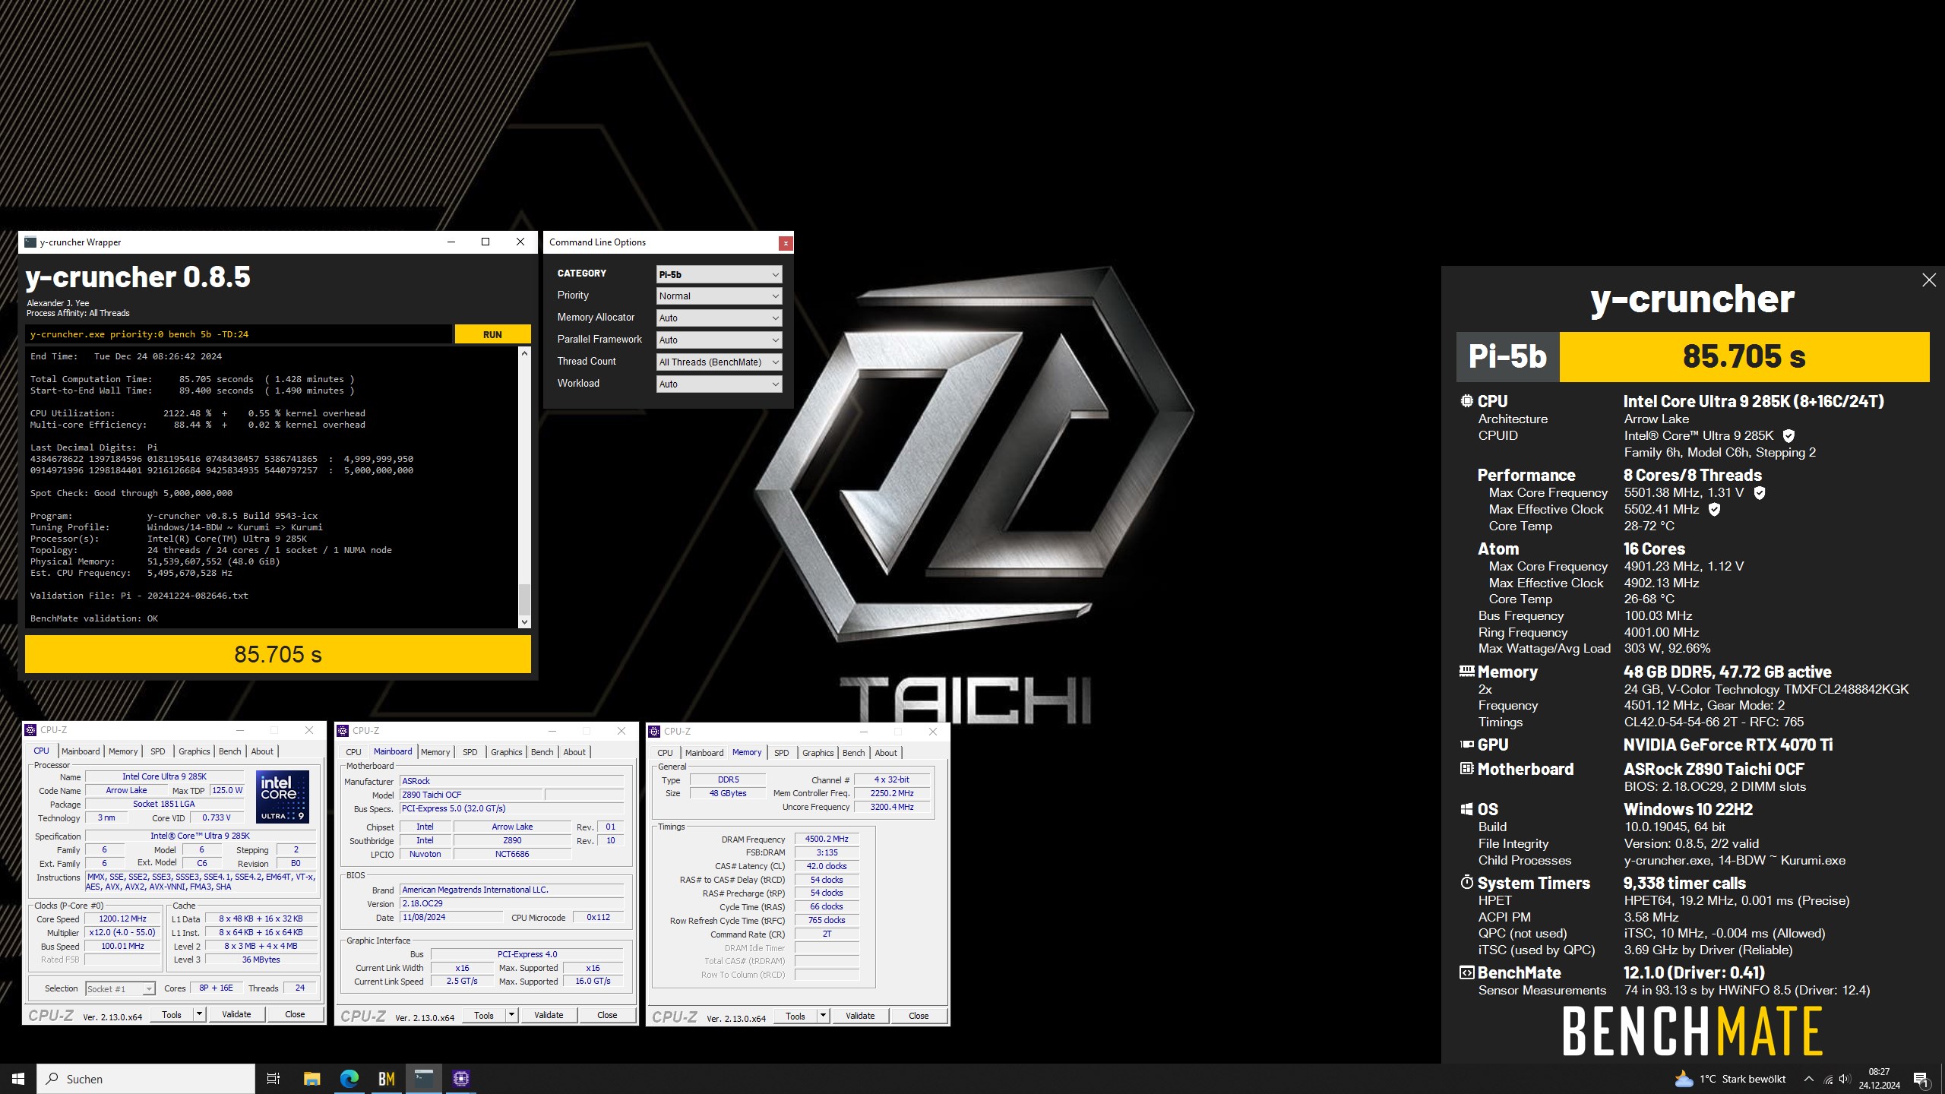Click the Core Speed value 1200.12 MHz

pos(122,919)
